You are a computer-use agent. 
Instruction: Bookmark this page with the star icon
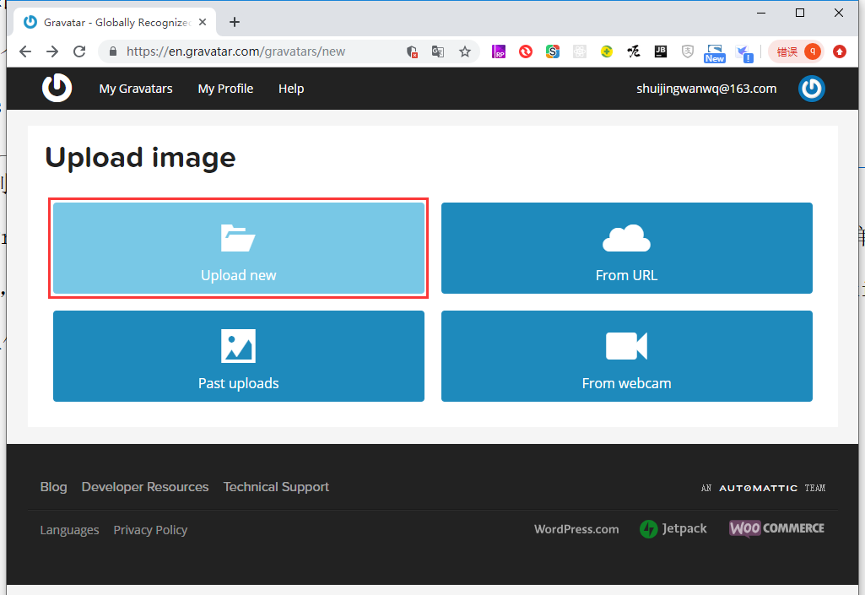point(465,51)
